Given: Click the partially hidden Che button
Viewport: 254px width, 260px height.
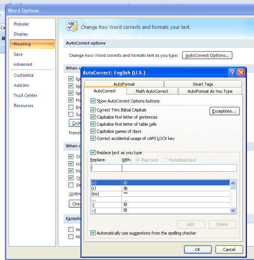Looking at the screenshot, I should point(75,204).
